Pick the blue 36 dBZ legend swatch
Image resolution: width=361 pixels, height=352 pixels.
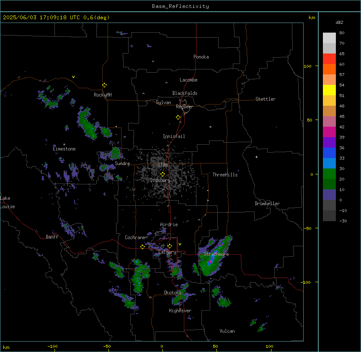[329, 153]
